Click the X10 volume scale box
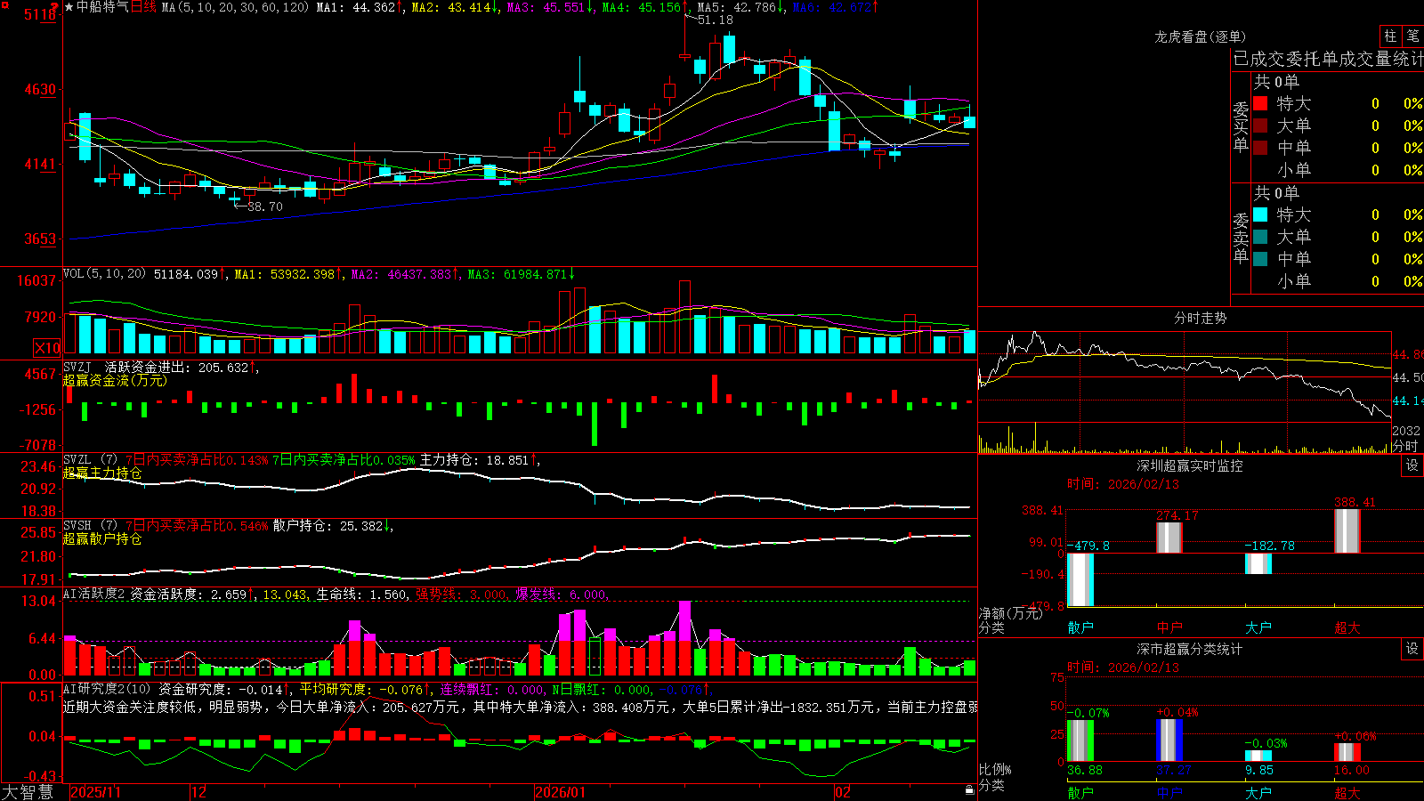 point(47,348)
